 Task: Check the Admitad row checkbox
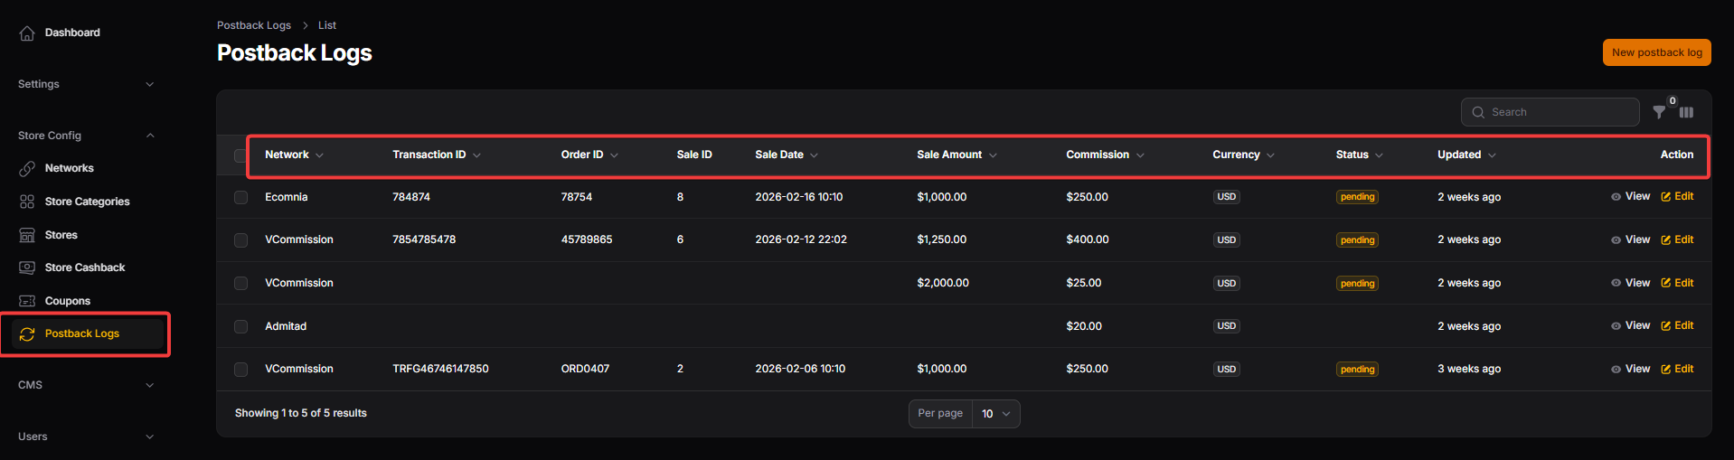[x=240, y=326]
